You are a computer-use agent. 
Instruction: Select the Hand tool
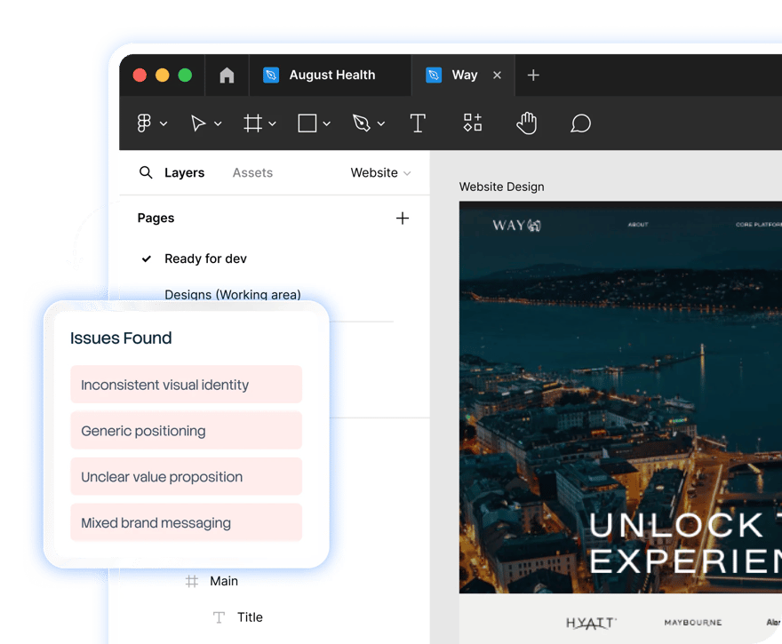click(x=527, y=123)
